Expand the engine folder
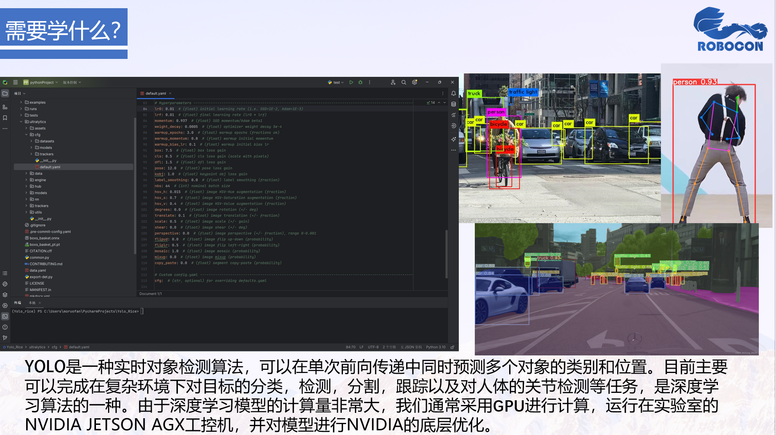The height and width of the screenshot is (435, 776). tap(27, 180)
